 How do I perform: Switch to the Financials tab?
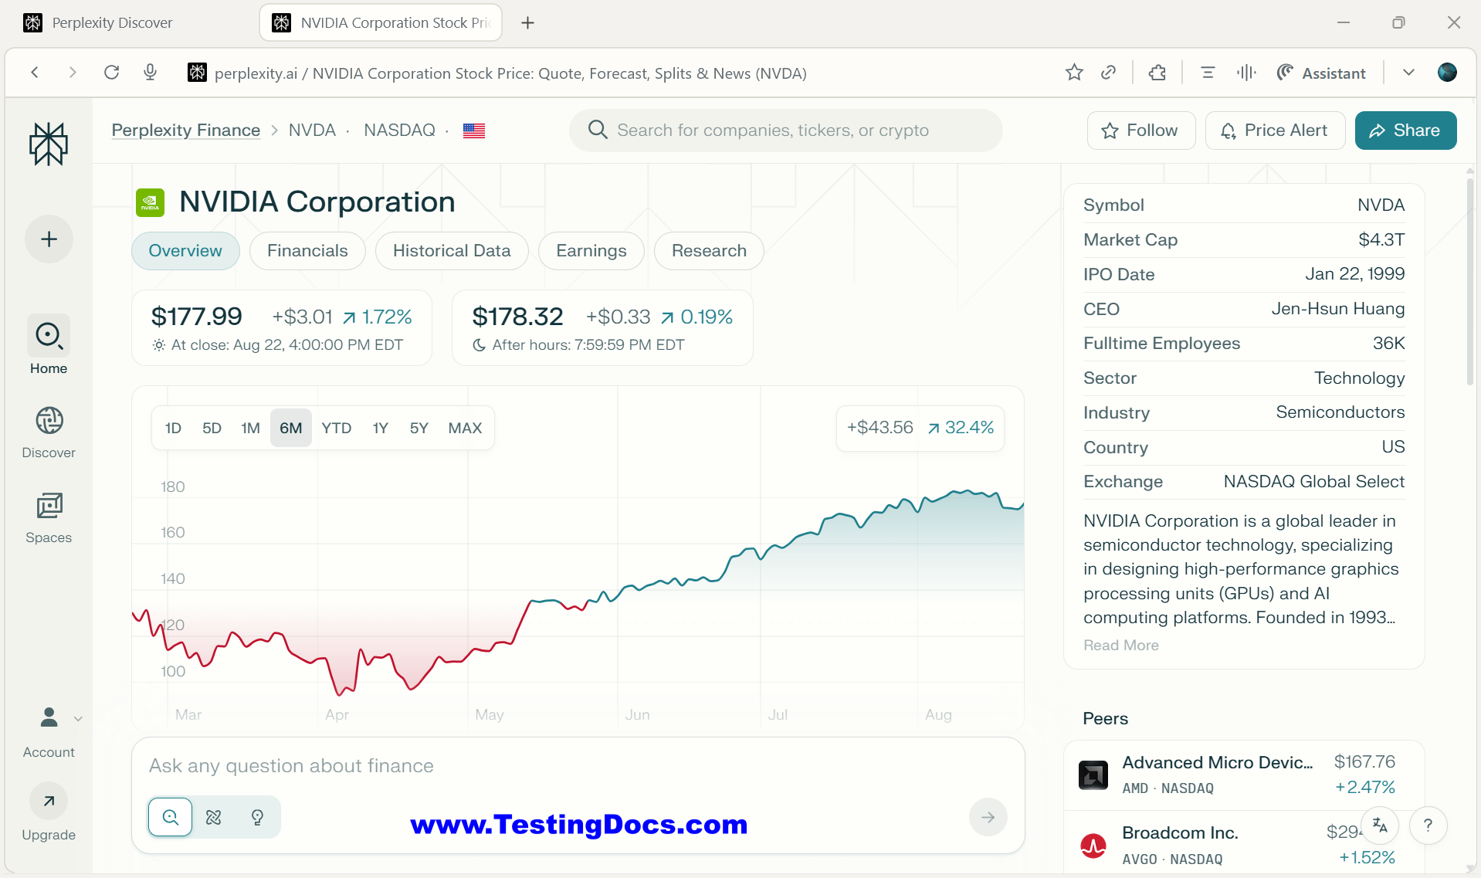pos(307,250)
